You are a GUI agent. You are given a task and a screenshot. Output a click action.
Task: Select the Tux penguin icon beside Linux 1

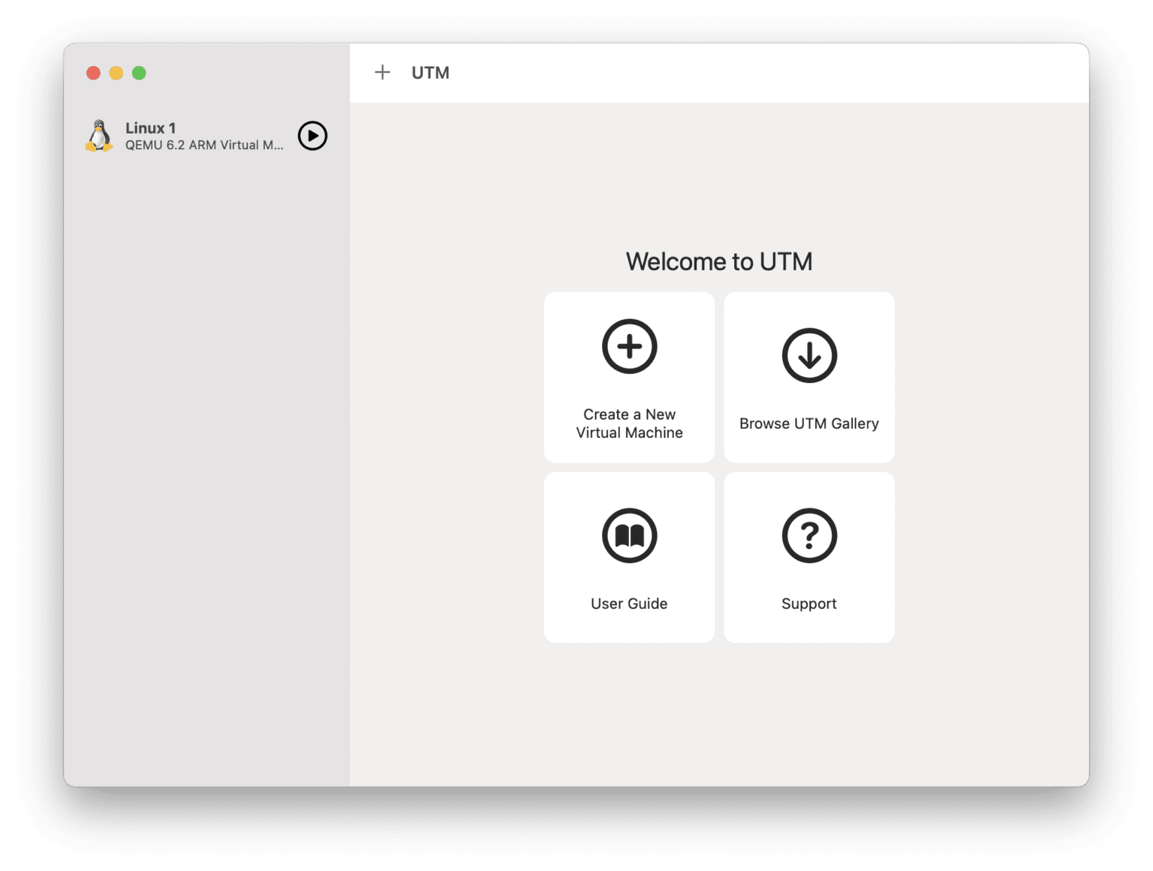click(x=100, y=136)
